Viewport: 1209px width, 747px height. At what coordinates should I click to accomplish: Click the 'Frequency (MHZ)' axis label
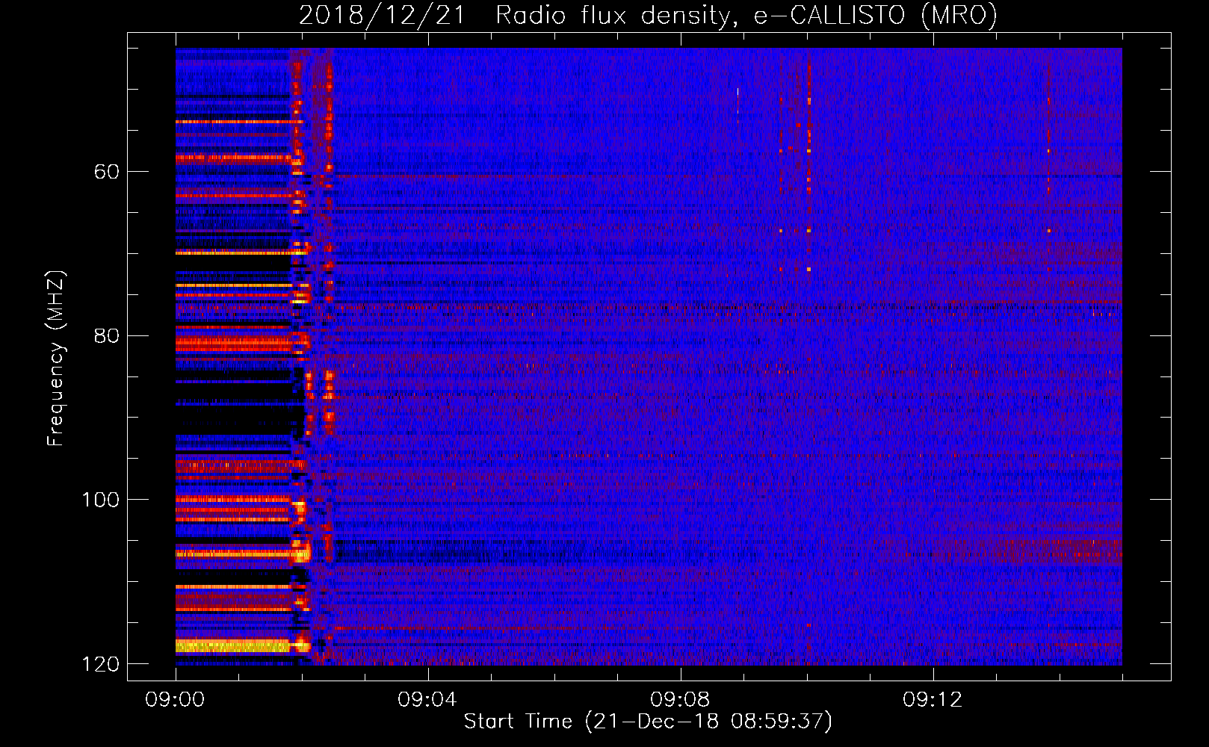click(x=56, y=359)
